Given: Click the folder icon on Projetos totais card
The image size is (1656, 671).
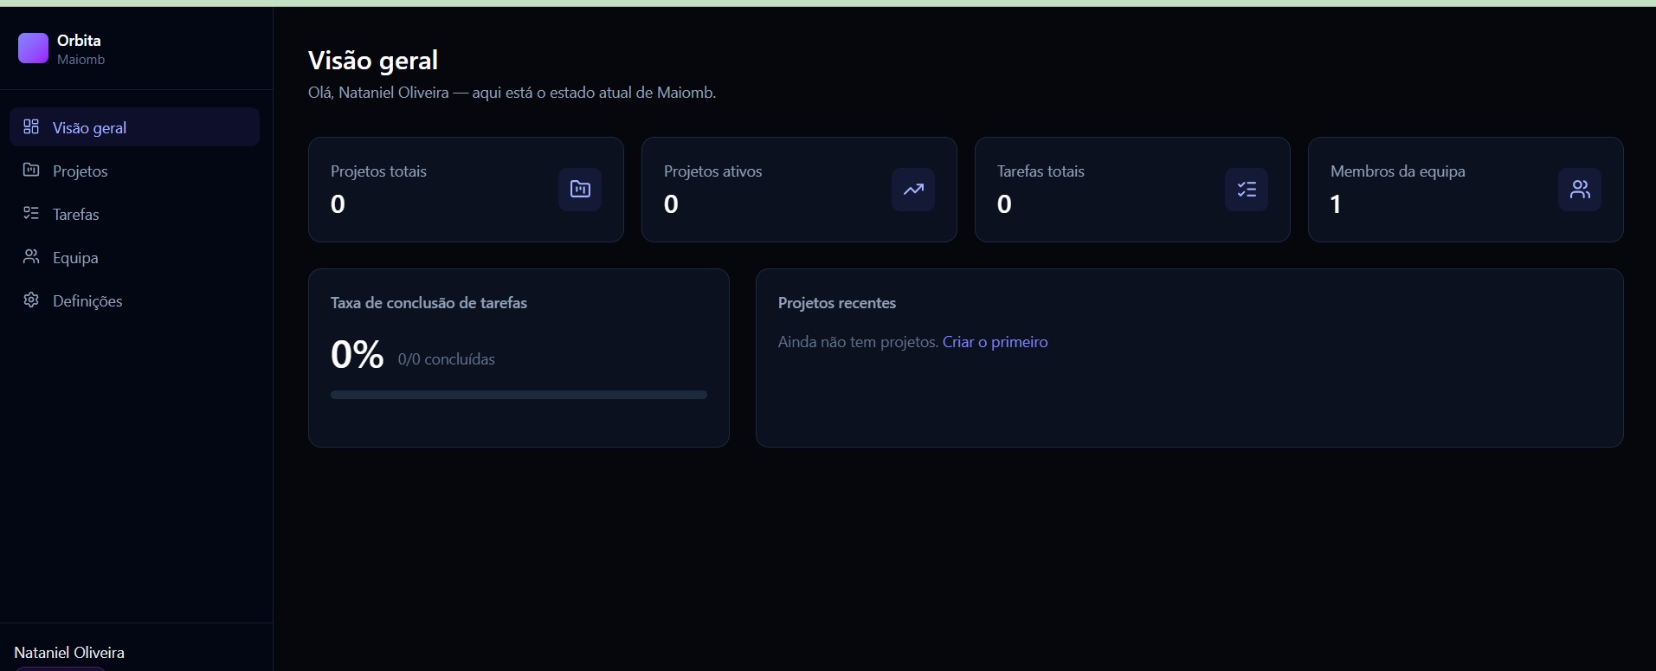Looking at the screenshot, I should (580, 189).
